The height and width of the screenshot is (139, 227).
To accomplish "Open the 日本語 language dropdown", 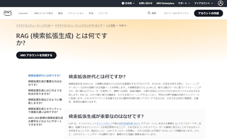I will tap(128, 3).
